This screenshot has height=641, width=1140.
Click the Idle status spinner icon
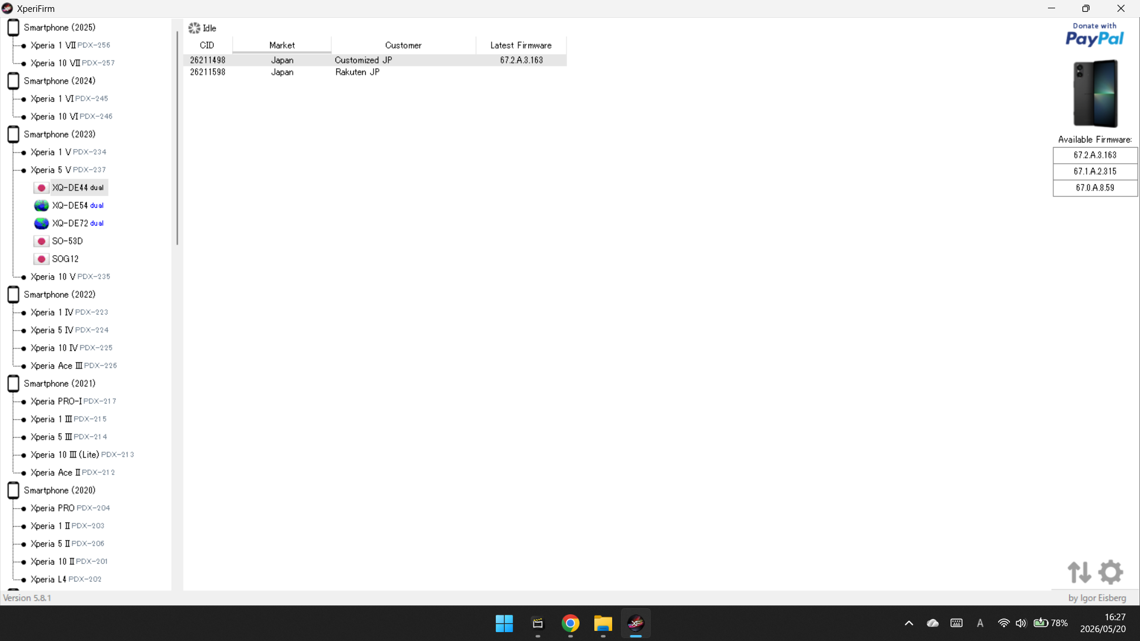pyautogui.click(x=194, y=28)
